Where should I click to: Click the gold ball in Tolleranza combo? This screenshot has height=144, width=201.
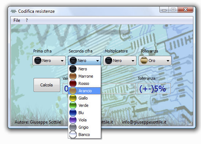(x=144, y=61)
